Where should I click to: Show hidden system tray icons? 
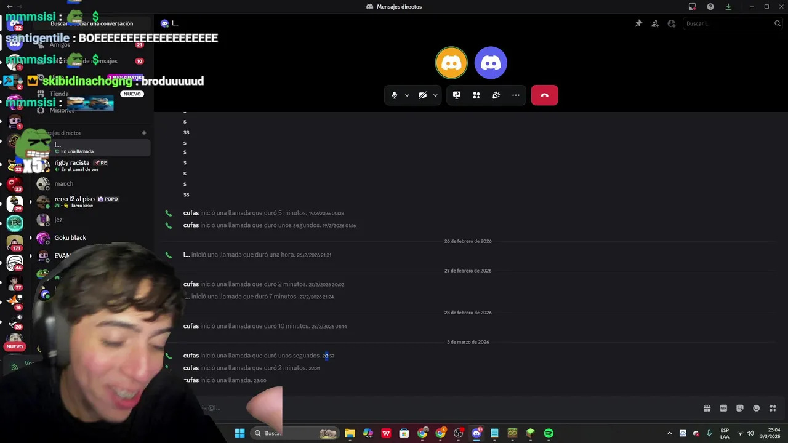tap(670, 433)
